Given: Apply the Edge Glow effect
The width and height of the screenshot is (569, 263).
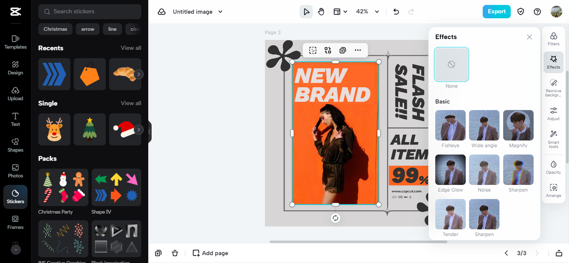Looking at the screenshot, I should [451, 170].
